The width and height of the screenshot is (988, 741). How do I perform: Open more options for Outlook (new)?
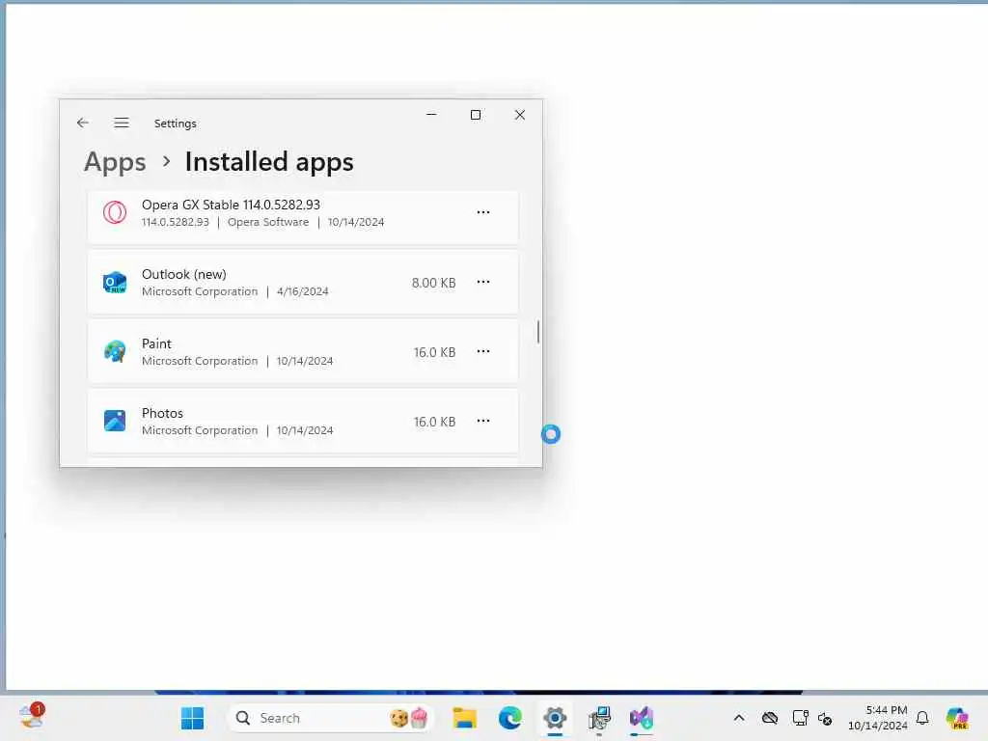(x=483, y=282)
